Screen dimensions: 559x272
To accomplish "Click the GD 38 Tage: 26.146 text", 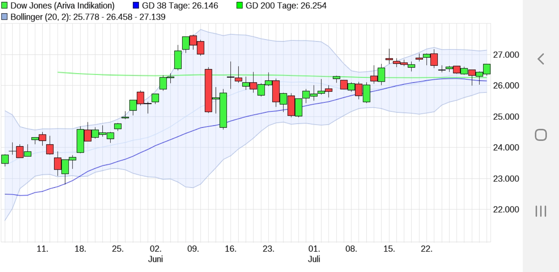I will (179, 6).
